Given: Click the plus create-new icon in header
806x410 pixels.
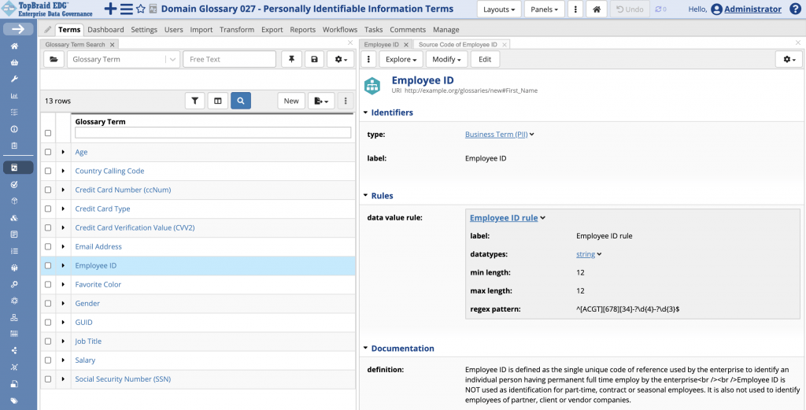Looking at the screenshot, I should [110, 9].
